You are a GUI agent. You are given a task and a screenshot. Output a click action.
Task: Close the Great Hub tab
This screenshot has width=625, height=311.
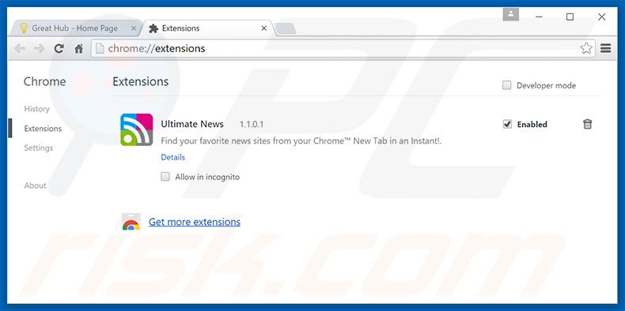(x=134, y=28)
